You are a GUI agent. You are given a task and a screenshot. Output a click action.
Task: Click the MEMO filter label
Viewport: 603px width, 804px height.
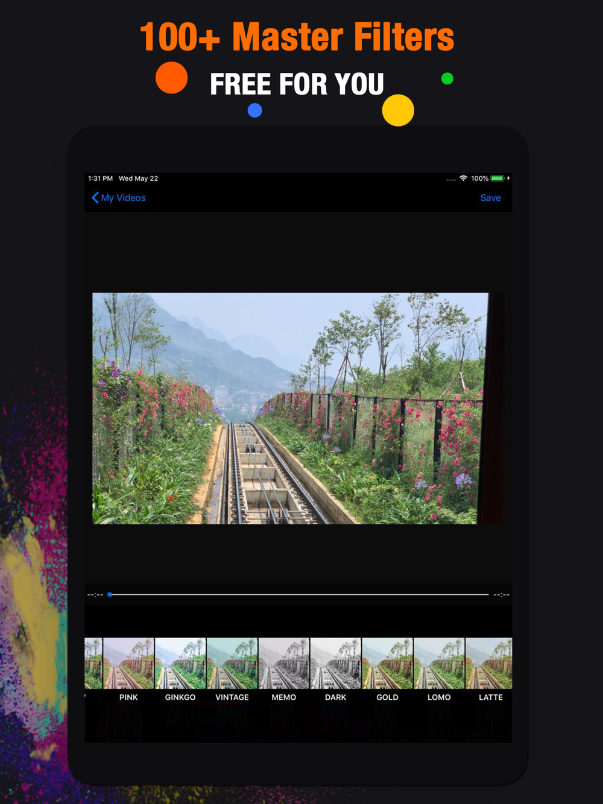(x=284, y=697)
